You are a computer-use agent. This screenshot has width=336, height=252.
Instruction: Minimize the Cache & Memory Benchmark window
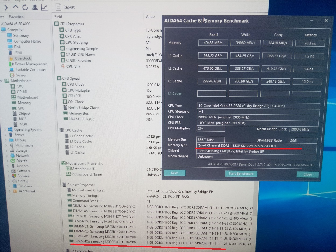click(312, 21)
